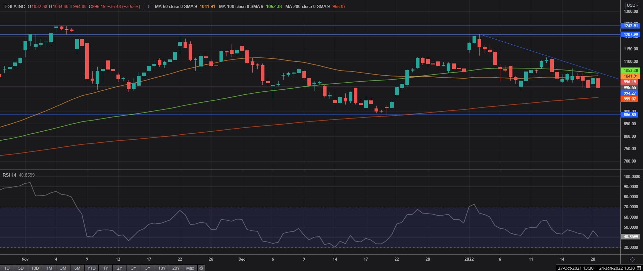Switch to YTD time range
Screen dimensions: 643x271
[91, 268]
